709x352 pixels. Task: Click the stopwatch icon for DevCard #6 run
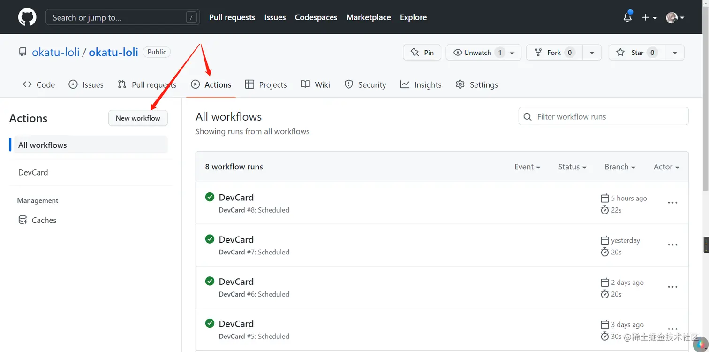tap(605, 294)
